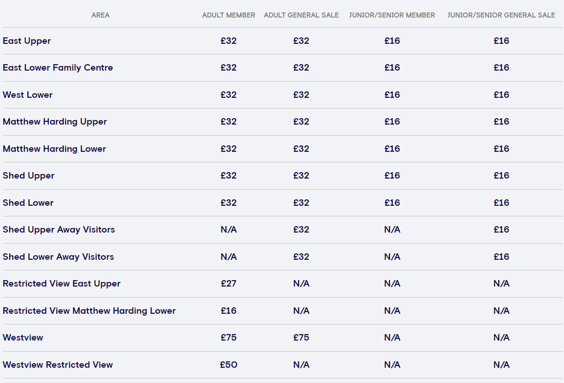
Task: Select the Westview £75 adult member price
Action: (229, 338)
